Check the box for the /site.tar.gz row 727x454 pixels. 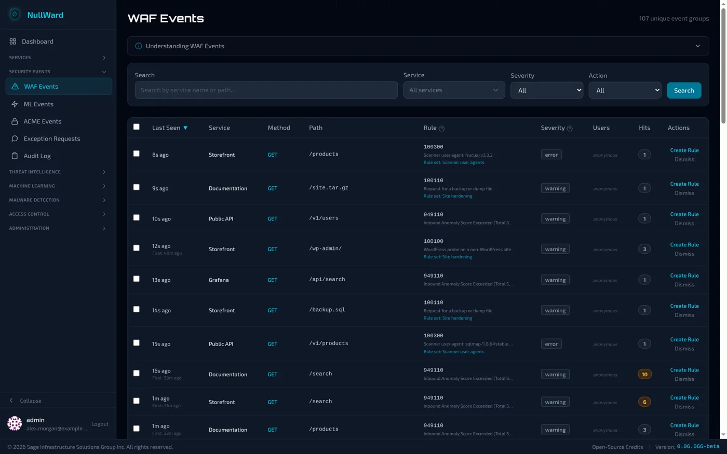coord(137,187)
